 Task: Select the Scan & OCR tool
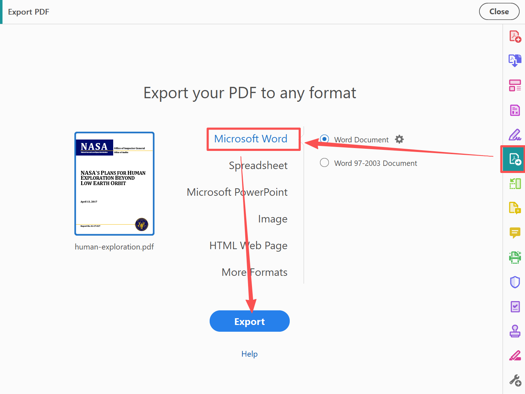pos(515,257)
